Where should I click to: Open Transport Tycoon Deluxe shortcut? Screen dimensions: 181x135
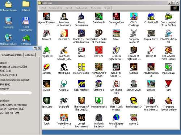click(168, 100)
